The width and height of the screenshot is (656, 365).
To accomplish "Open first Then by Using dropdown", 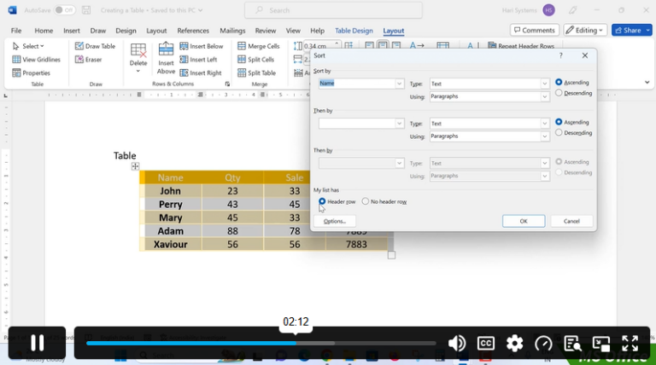I will coord(544,136).
